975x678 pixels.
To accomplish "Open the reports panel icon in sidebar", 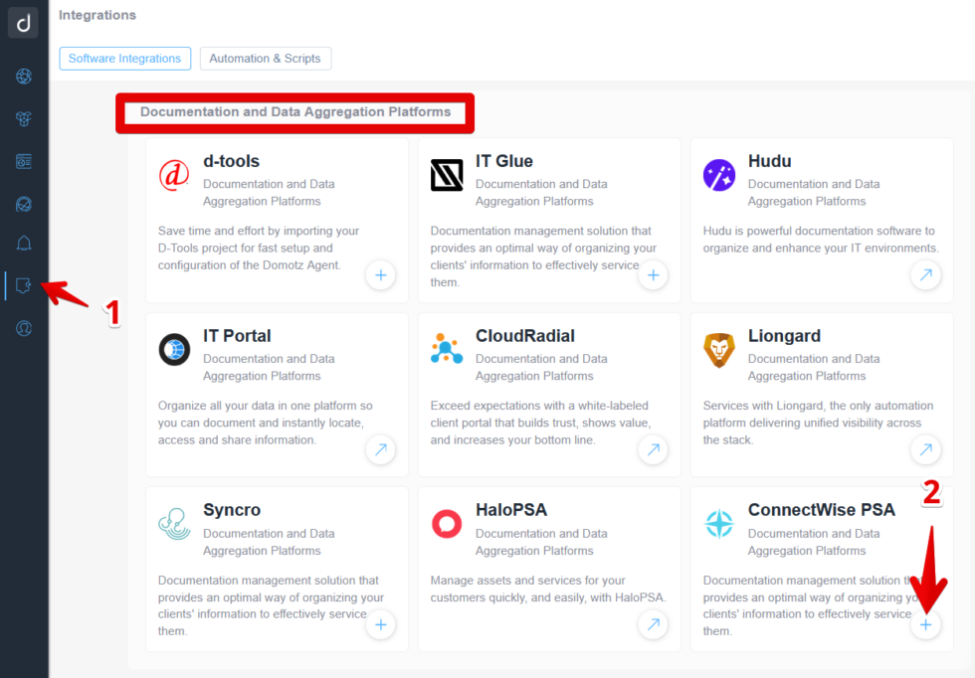I will tap(23, 160).
